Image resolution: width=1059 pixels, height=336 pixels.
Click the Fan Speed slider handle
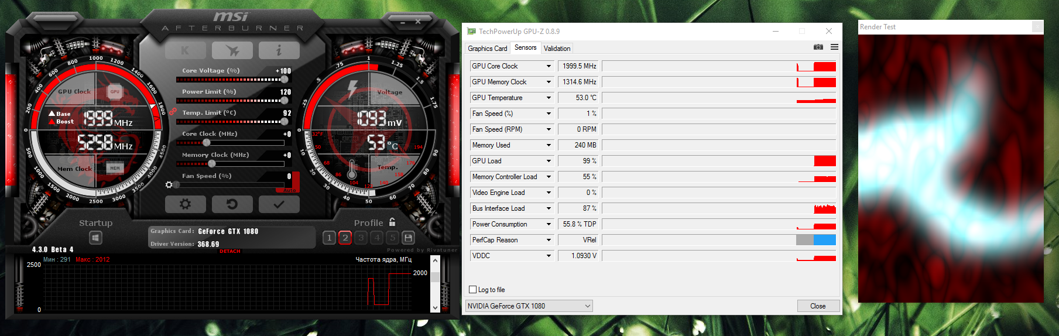[x=177, y=184]
